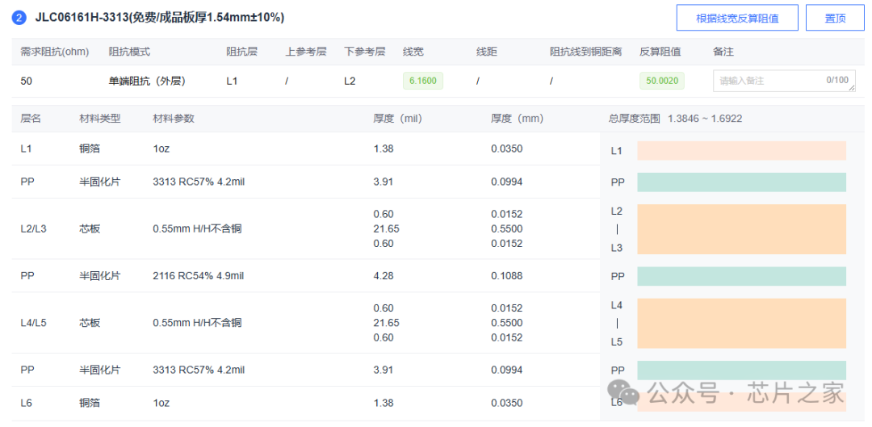Click the 1oz parameter in the L6 row
Screen dimensions: 872x427
tap(161, 403)
